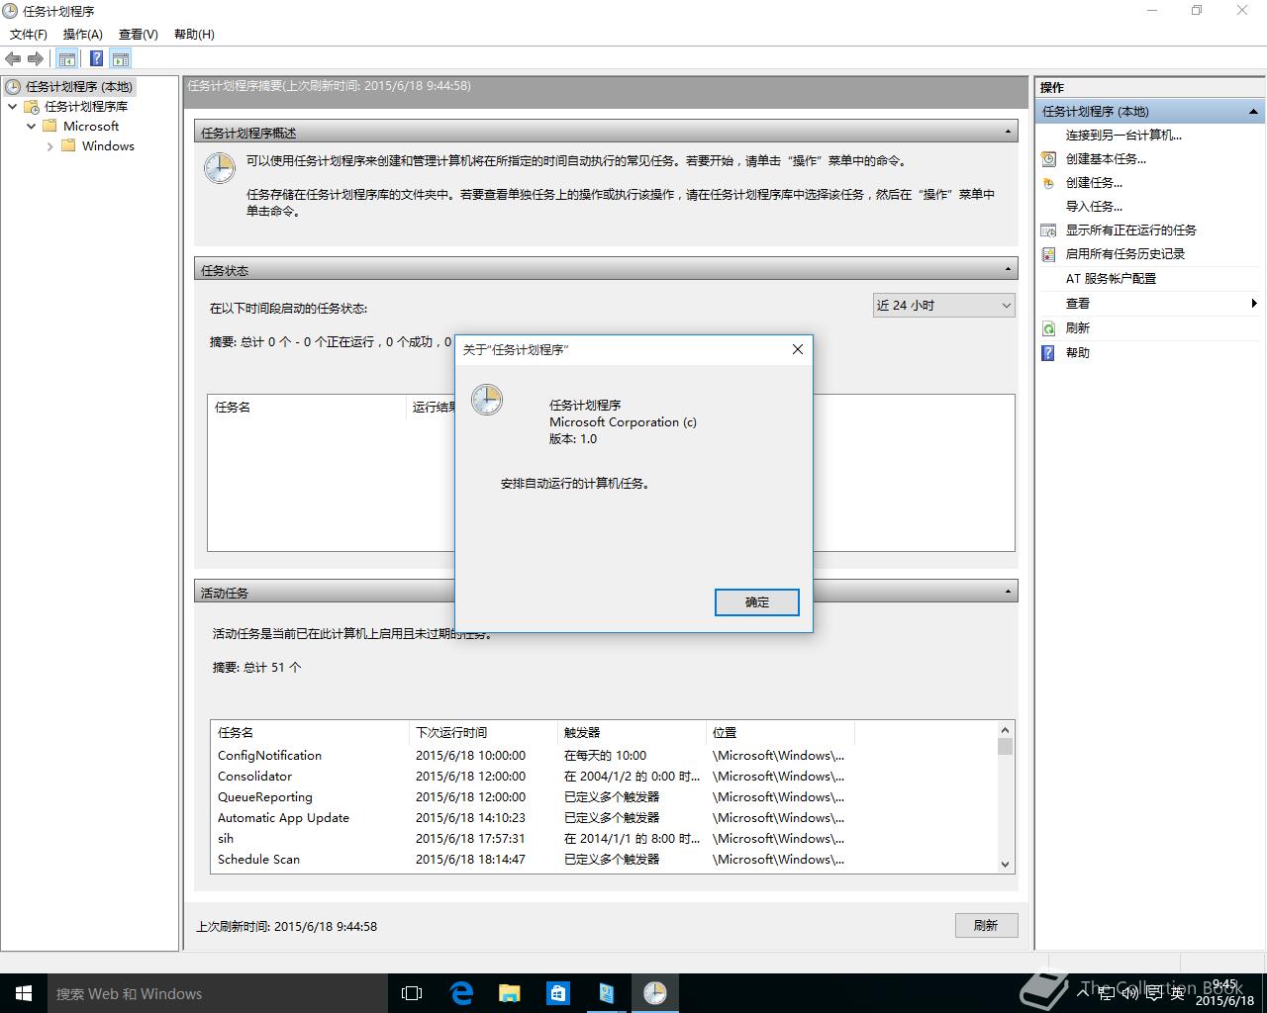Viewport: 1267px width, 1013px height.
Task: Open the 文件(F) menu
Action: [29, 34]
